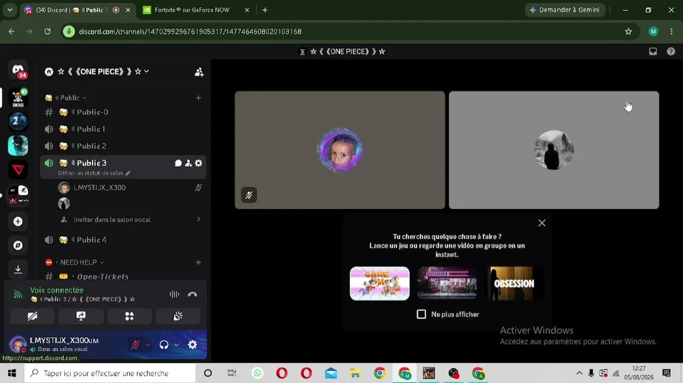Image resolution: width=683 pixels, height=383 pixels.
Task: Click invite icon on Public 3 row
Action: point(188,163)
